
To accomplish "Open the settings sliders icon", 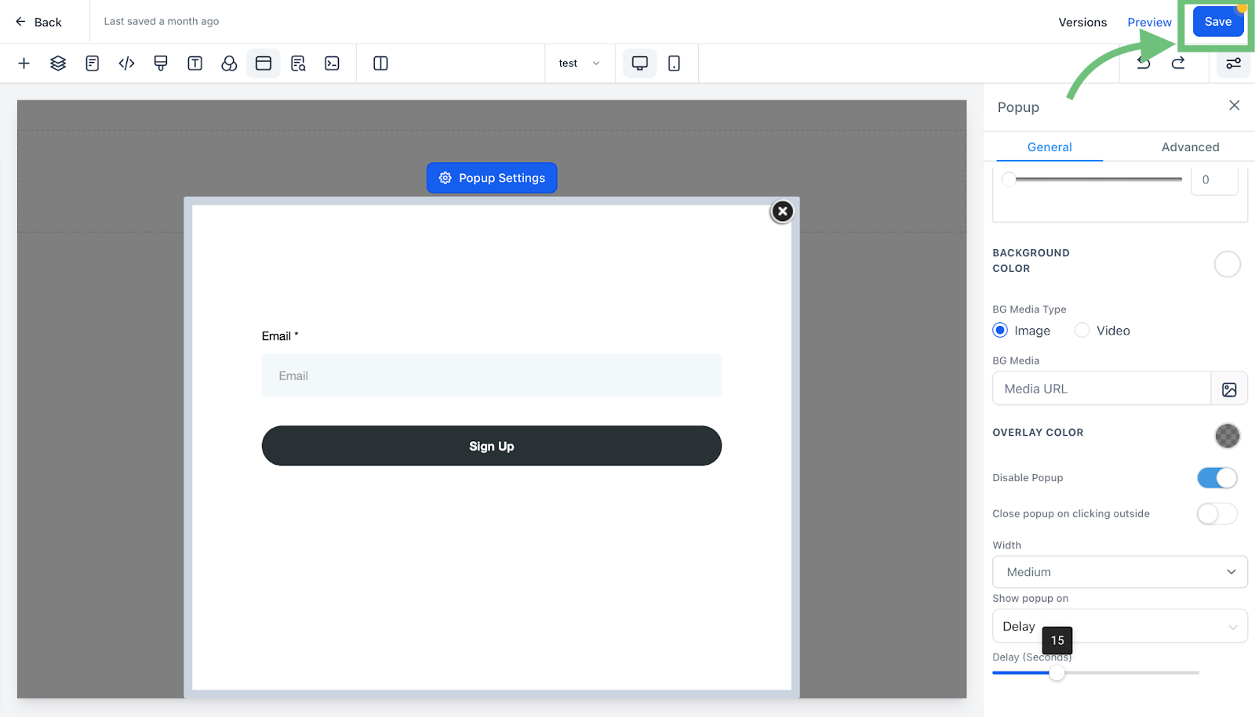I will [x=1234, y=63].
